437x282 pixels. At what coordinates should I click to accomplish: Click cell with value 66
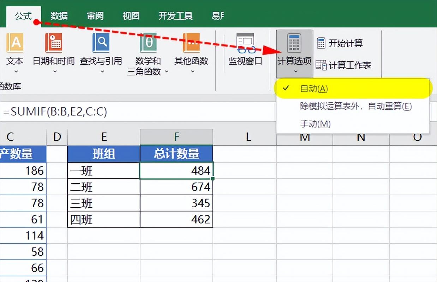23,268
